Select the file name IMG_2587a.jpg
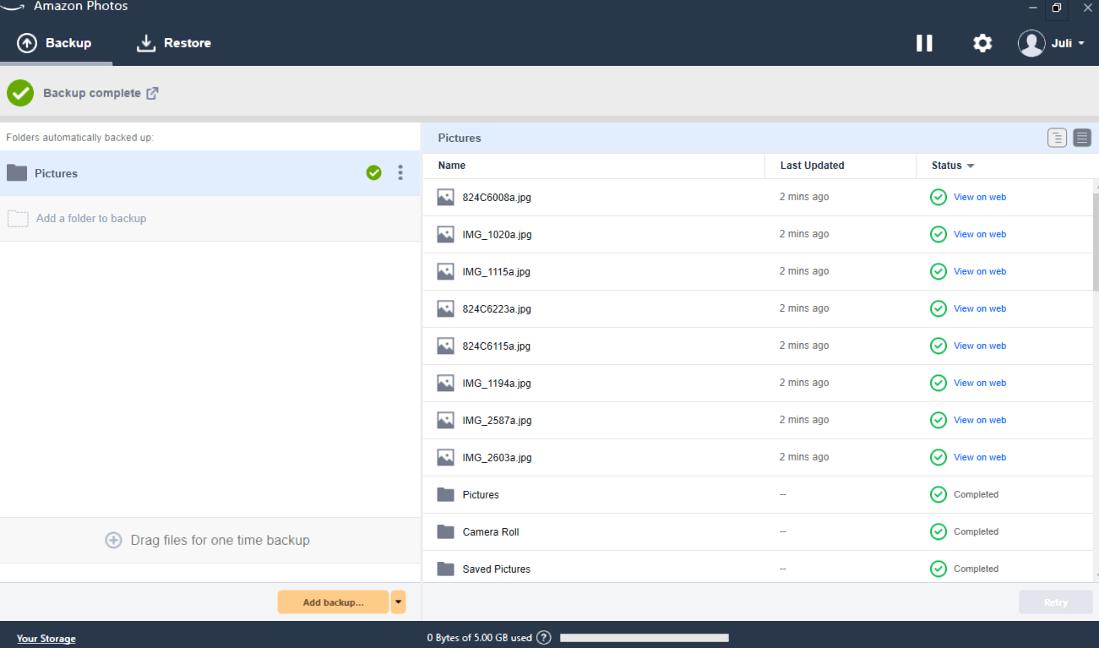Viewport: 1099px width, 648px height. (497, 421)
